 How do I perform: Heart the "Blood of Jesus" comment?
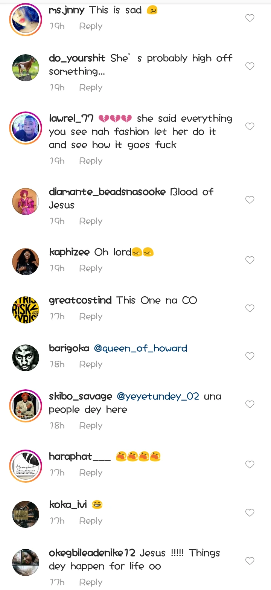pos(250,200)
